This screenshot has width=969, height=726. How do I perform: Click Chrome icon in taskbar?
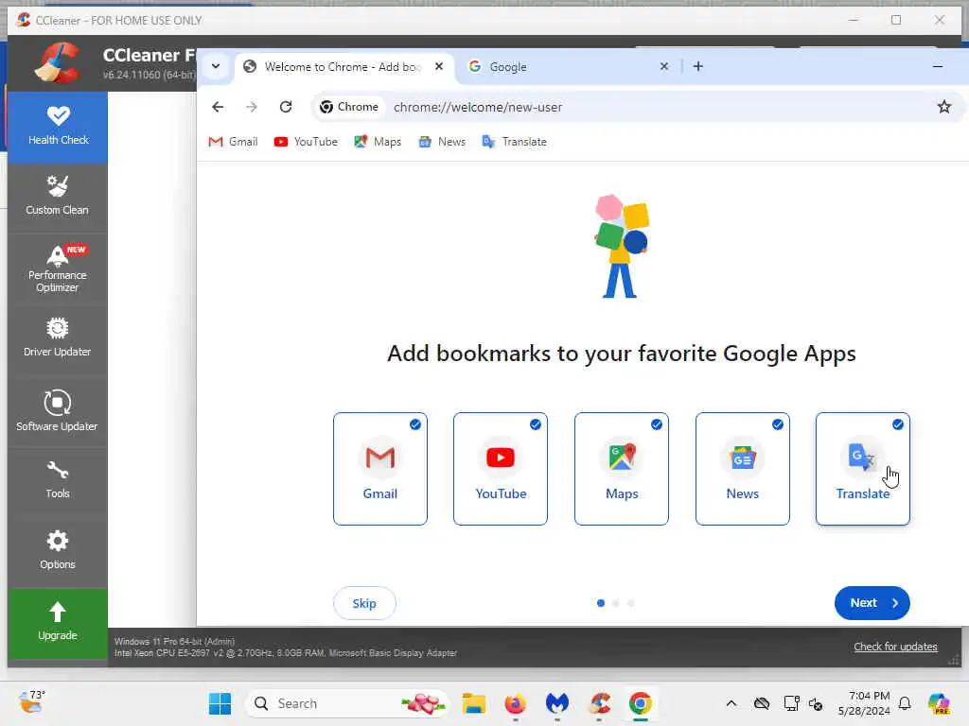[x=641, y=703]
